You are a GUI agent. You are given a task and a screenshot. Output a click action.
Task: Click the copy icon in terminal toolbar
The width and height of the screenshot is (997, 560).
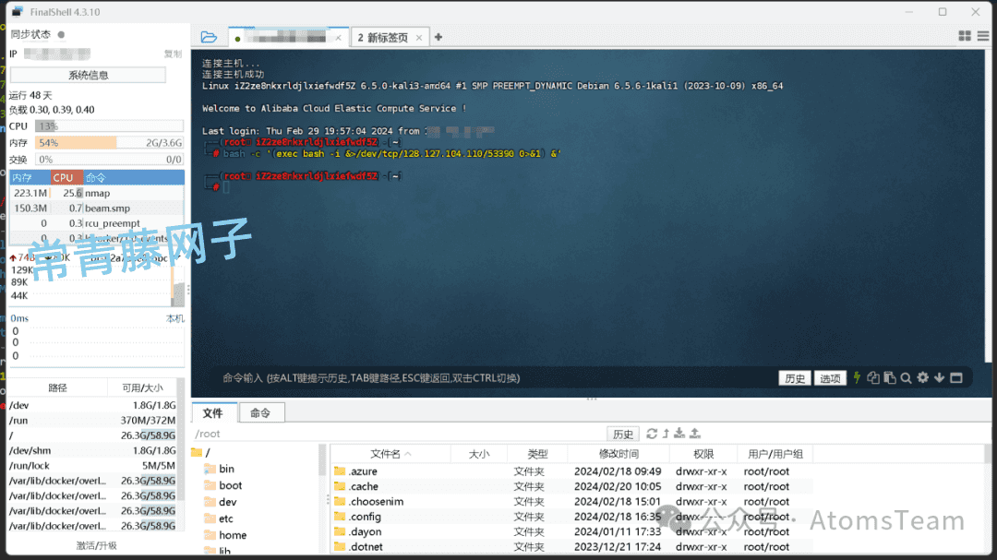(873, 378)
